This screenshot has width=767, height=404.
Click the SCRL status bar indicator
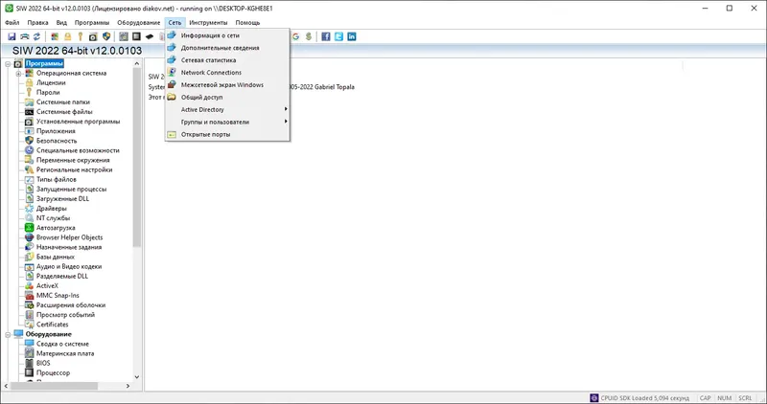click(745, 398)
